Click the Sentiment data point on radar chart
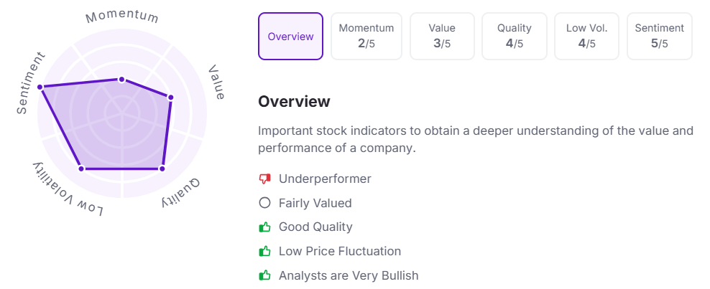 [x=40, y=87]
